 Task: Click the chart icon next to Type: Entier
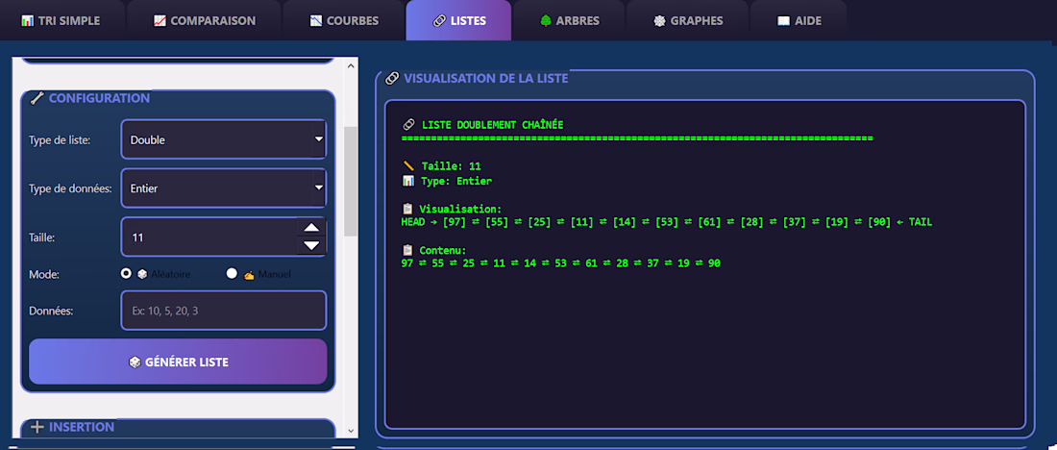(407, 181)
